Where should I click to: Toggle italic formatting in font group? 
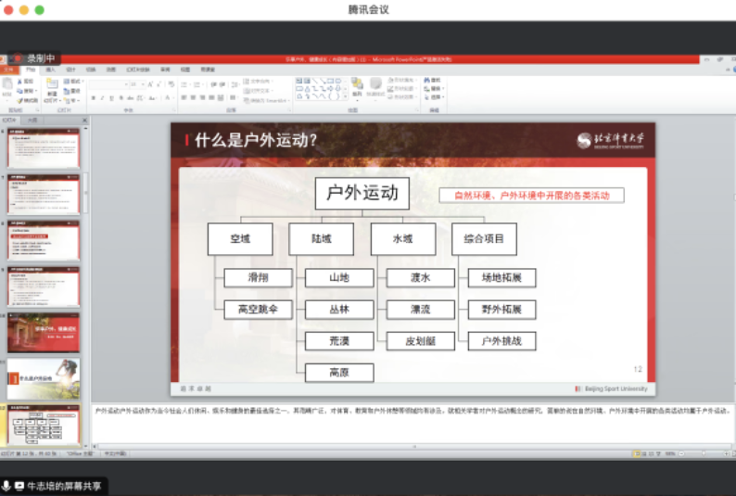[x=102, y=97]
